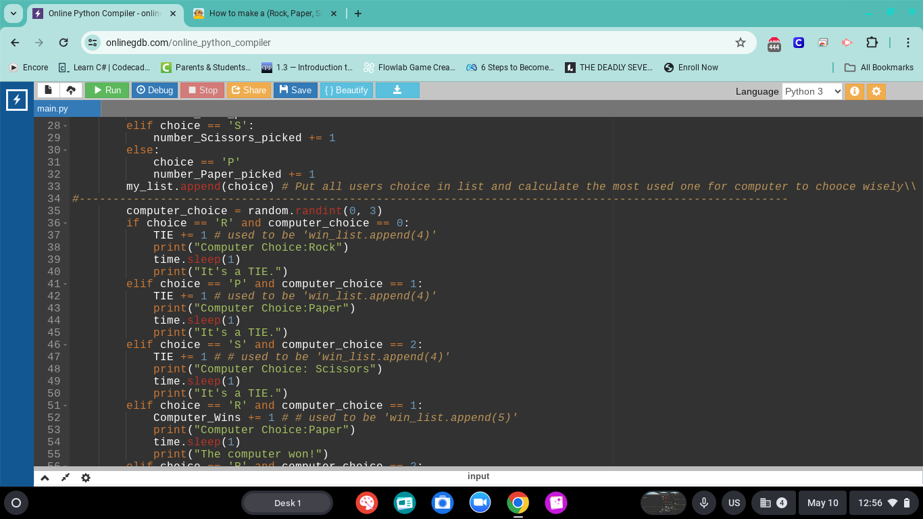Collapse the code fold at line 36

click(66, 223)
